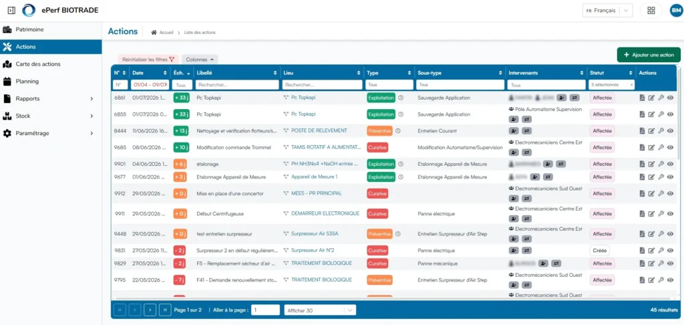The height and width of the screenshot is (325, 684).
Task: Export action 9831 as PDF
Action: click(x=642, y=250)
